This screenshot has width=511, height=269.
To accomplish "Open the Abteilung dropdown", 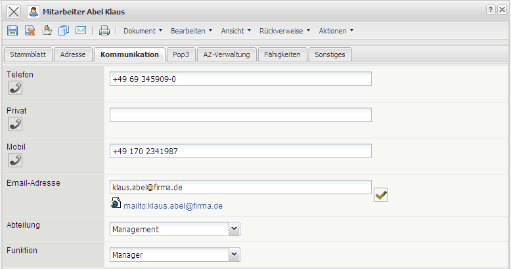I will coord(234,229).
